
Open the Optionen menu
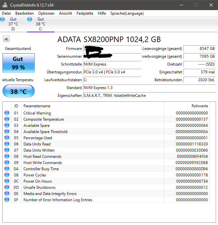(46, 13)
